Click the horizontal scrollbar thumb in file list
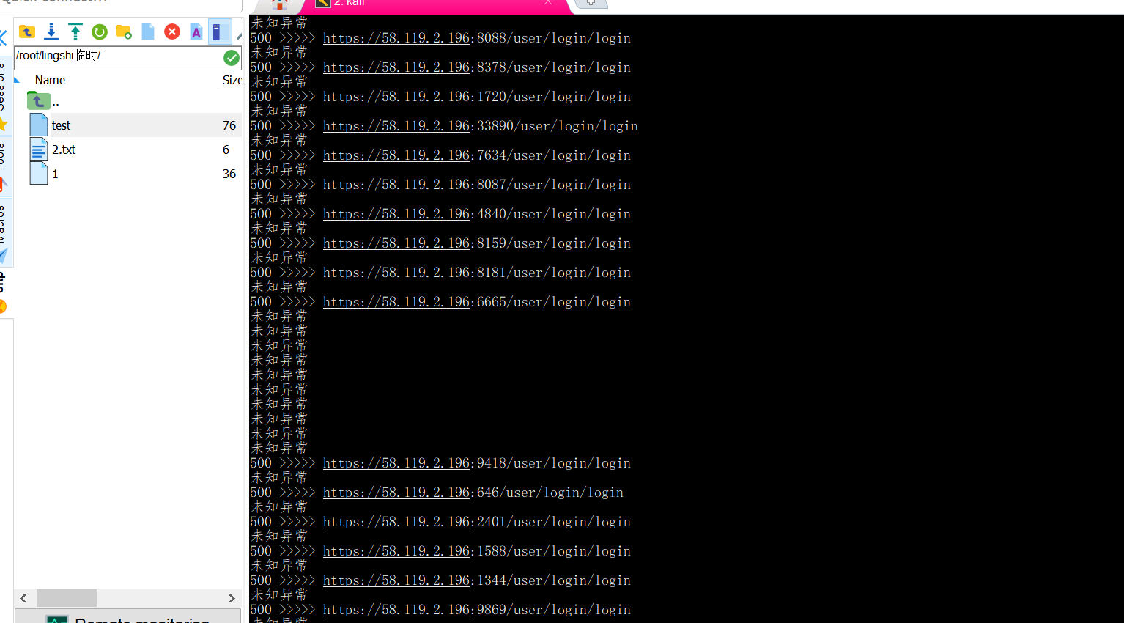This screenshot has width=1124, height=623. point(67,598)
